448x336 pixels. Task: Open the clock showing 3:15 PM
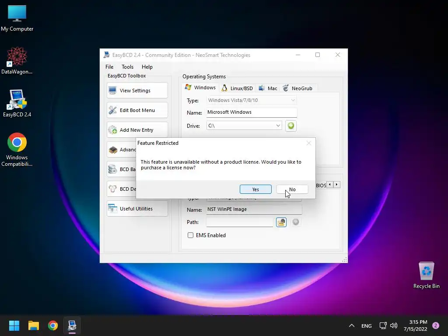(x=416, y=325)
